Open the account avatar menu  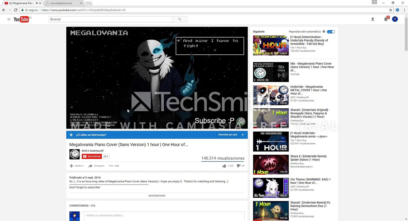pyautogui.click(x=395, y=19)
